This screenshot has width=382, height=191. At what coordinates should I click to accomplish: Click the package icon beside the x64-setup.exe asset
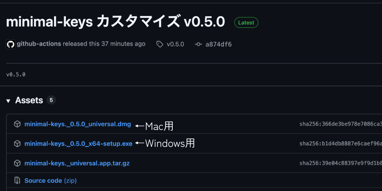pos(17,144)
